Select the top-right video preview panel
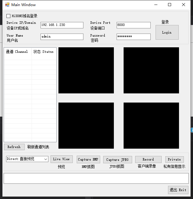The height and width of the screenshot is (199, 193). [x=151, y=70]
